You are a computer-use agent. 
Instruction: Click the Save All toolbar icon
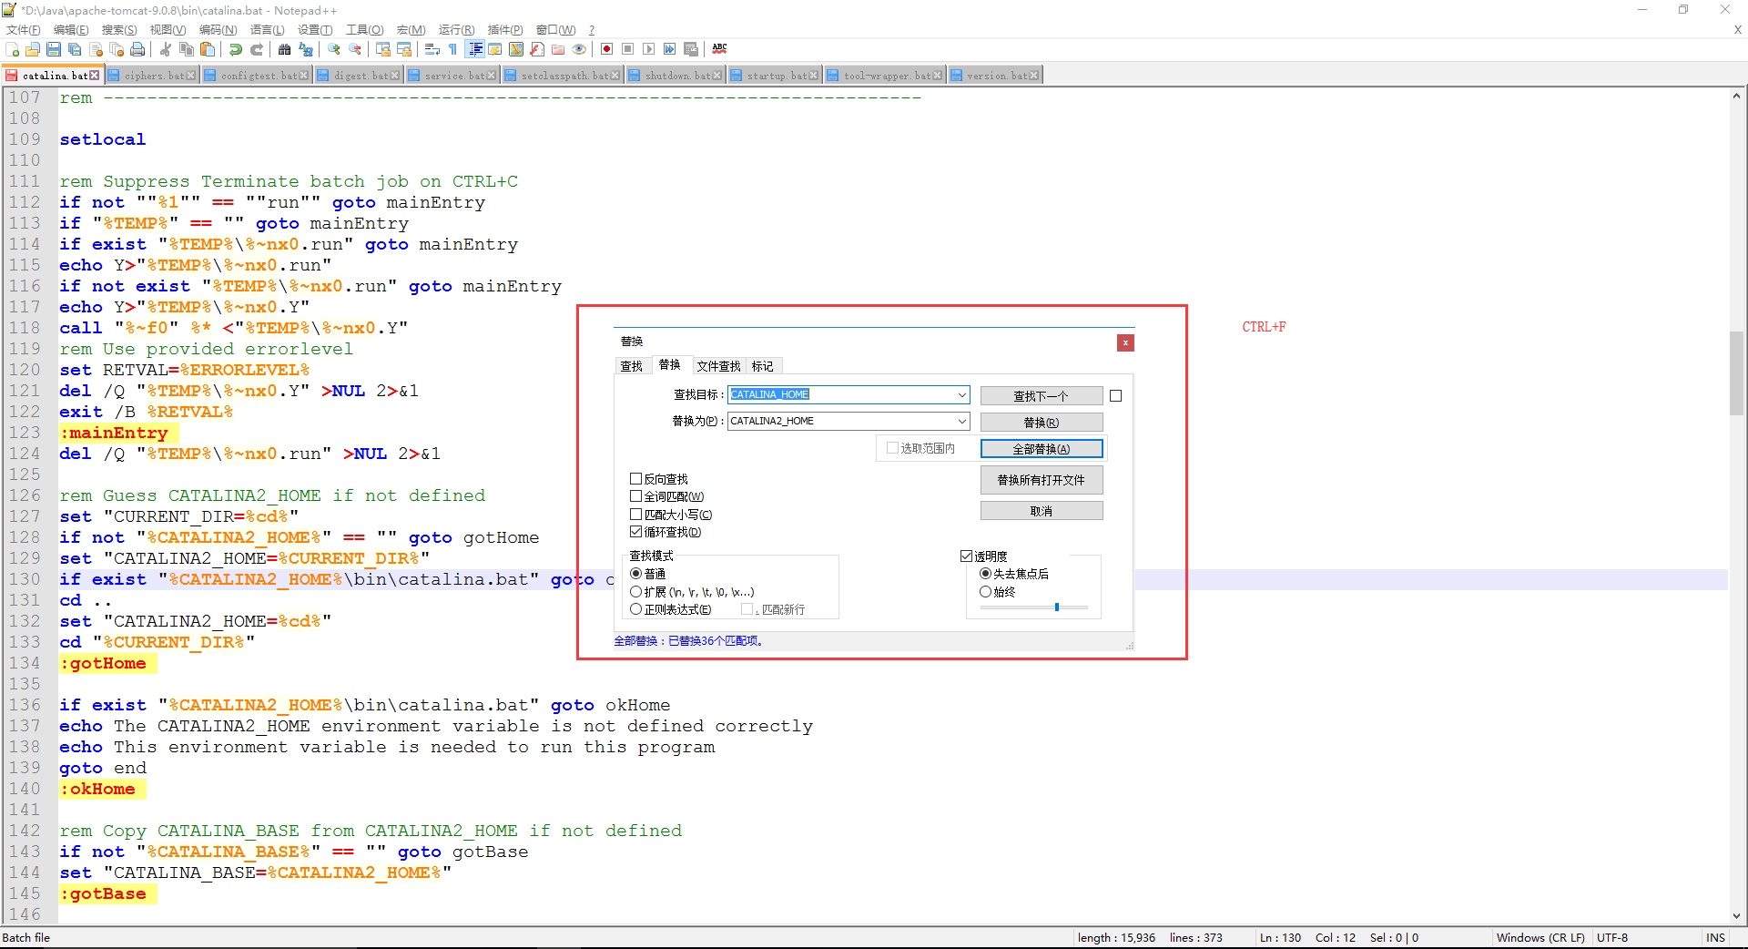click(75, 49)
